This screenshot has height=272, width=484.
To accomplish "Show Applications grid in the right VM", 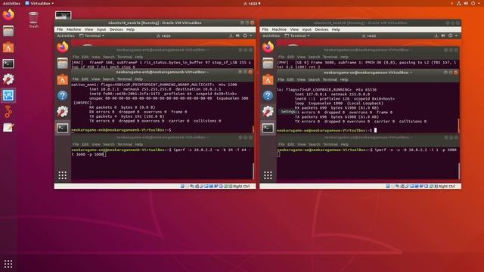I will pyautogui.click(x=268, y=175).
